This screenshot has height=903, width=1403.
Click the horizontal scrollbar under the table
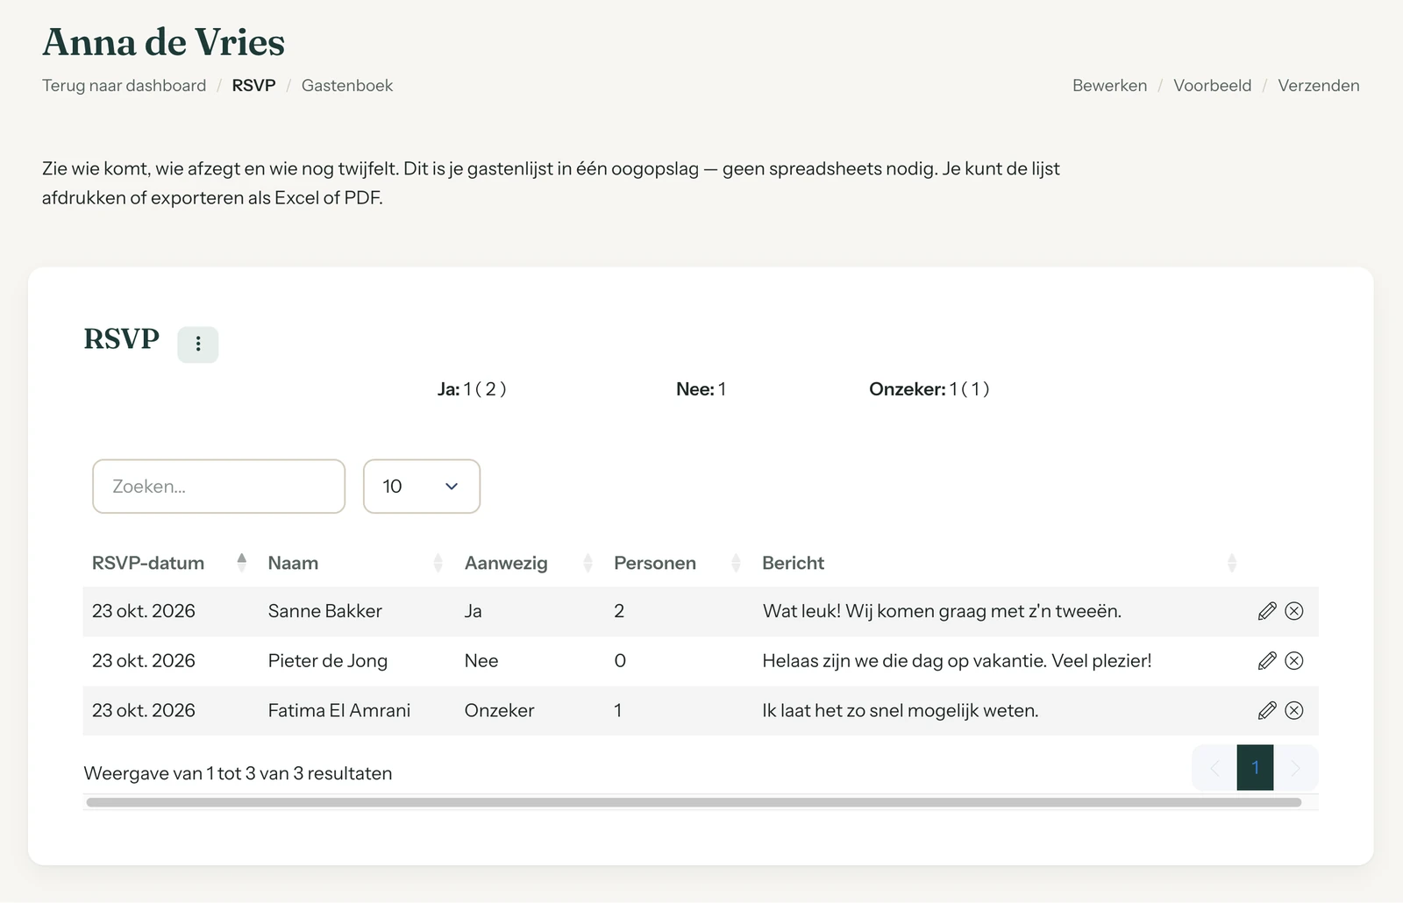point(694,802)
